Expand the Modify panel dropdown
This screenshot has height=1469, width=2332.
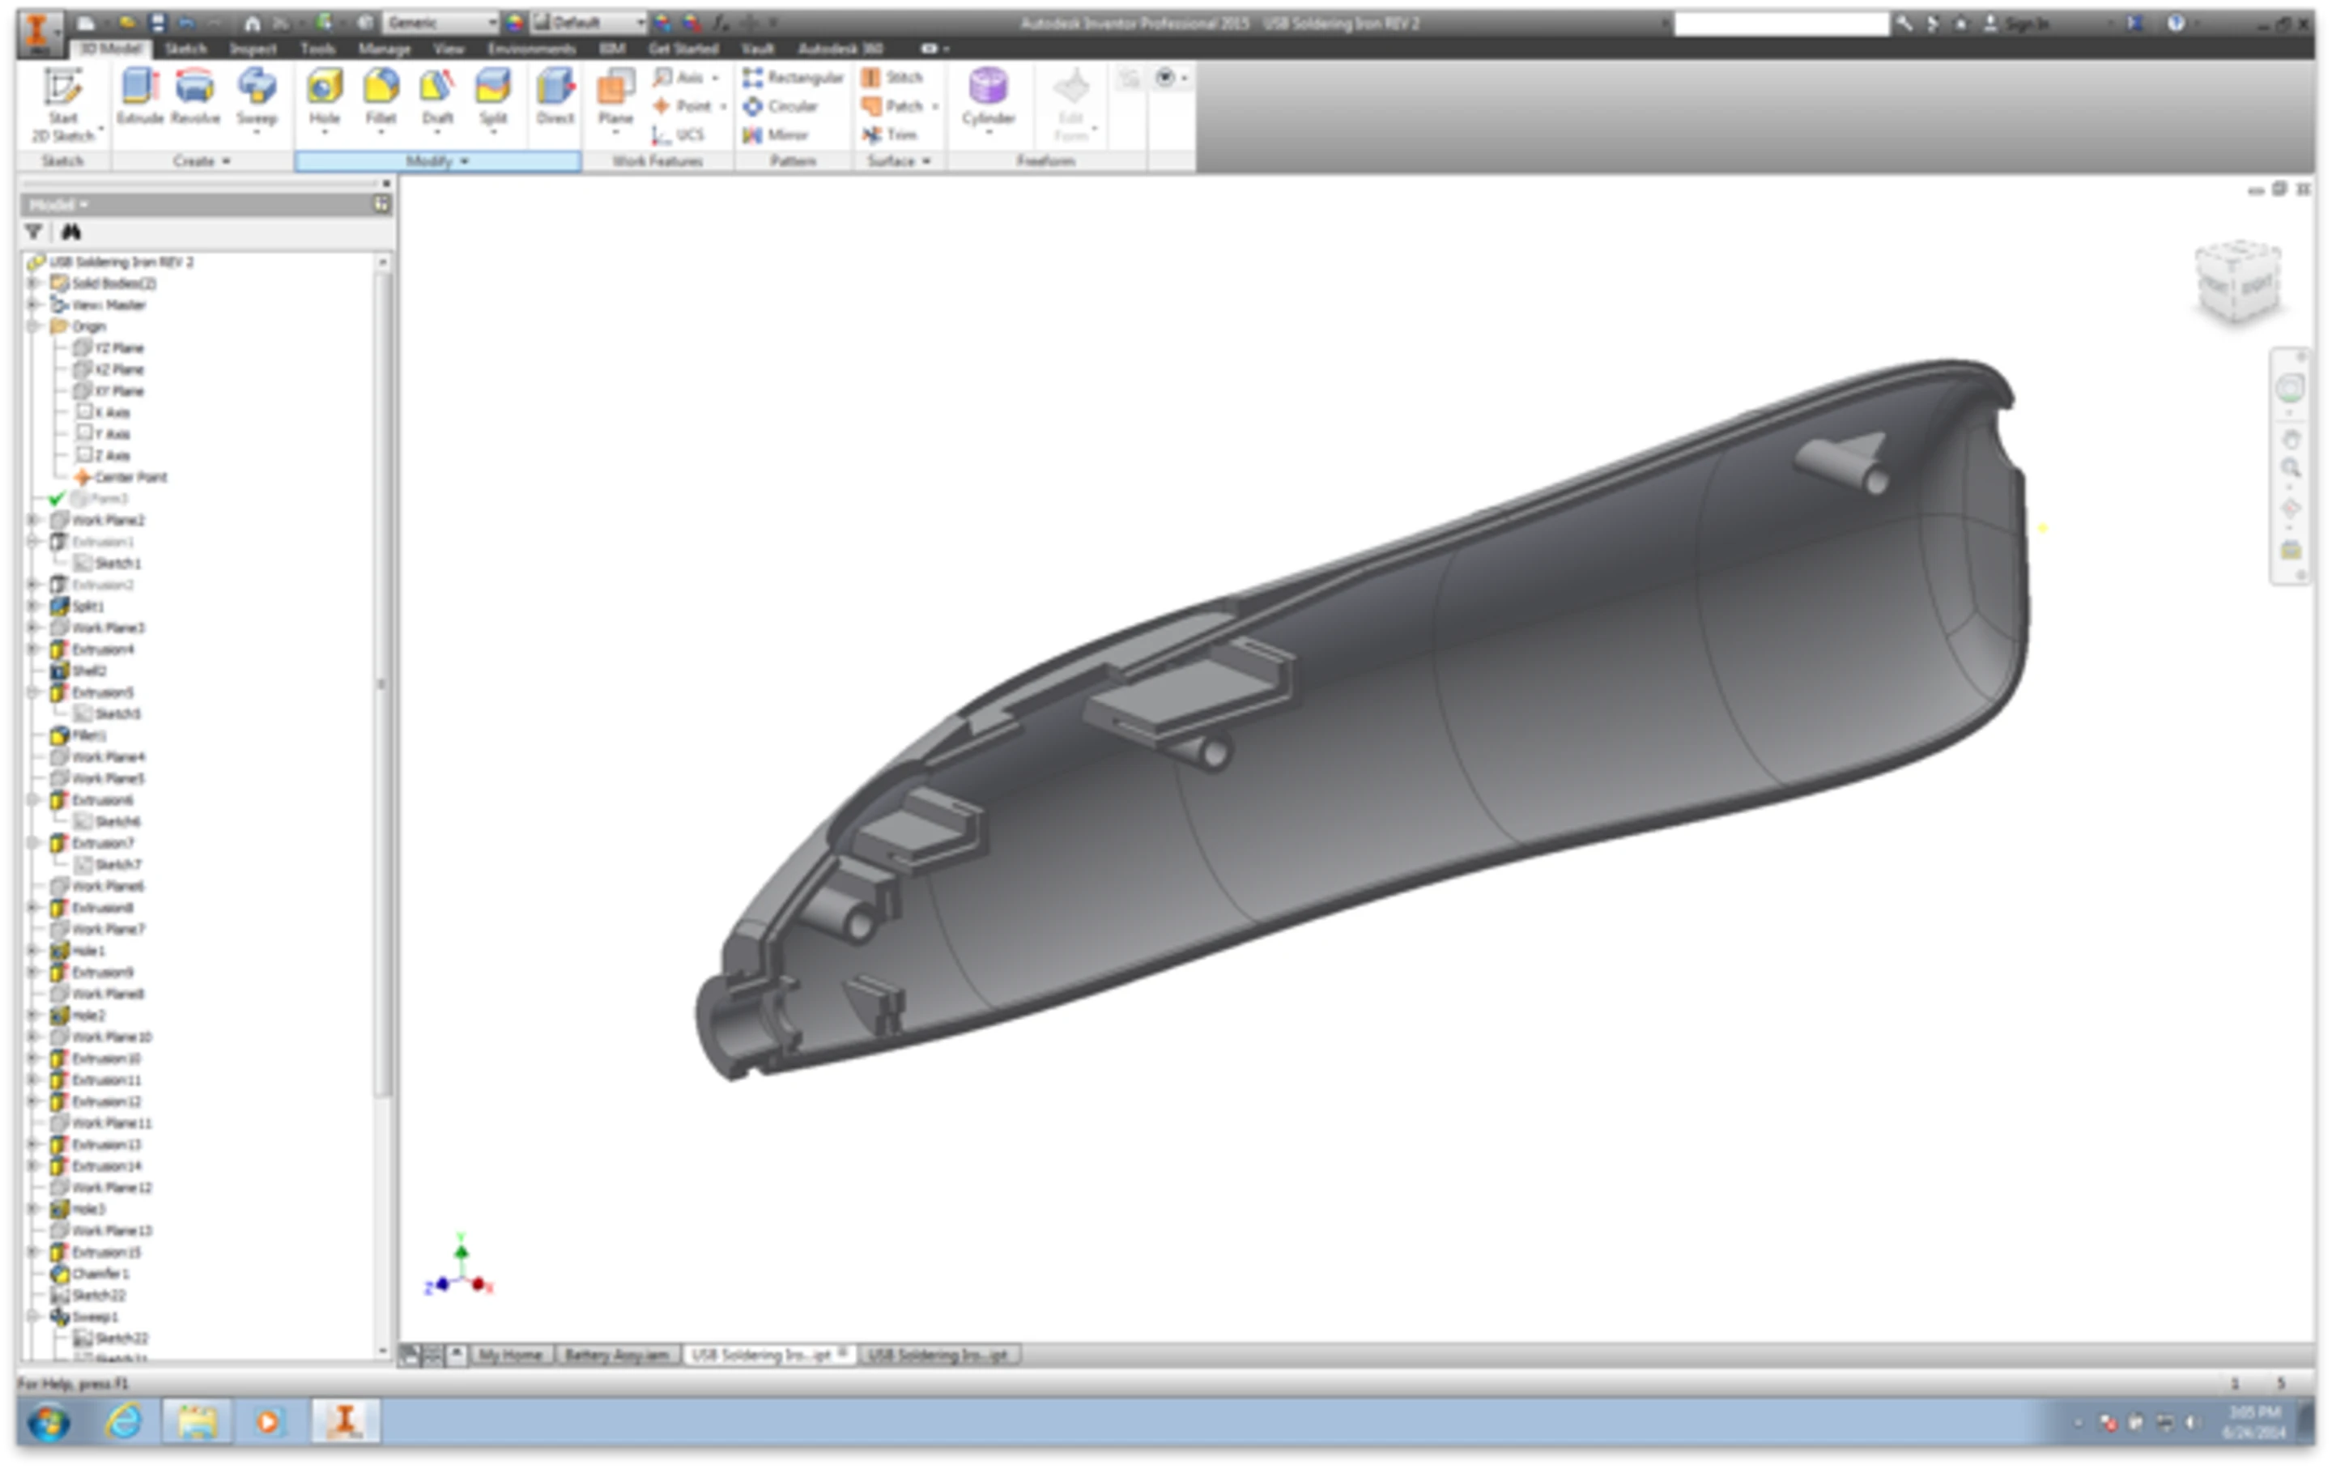click(x=438, y=160)
